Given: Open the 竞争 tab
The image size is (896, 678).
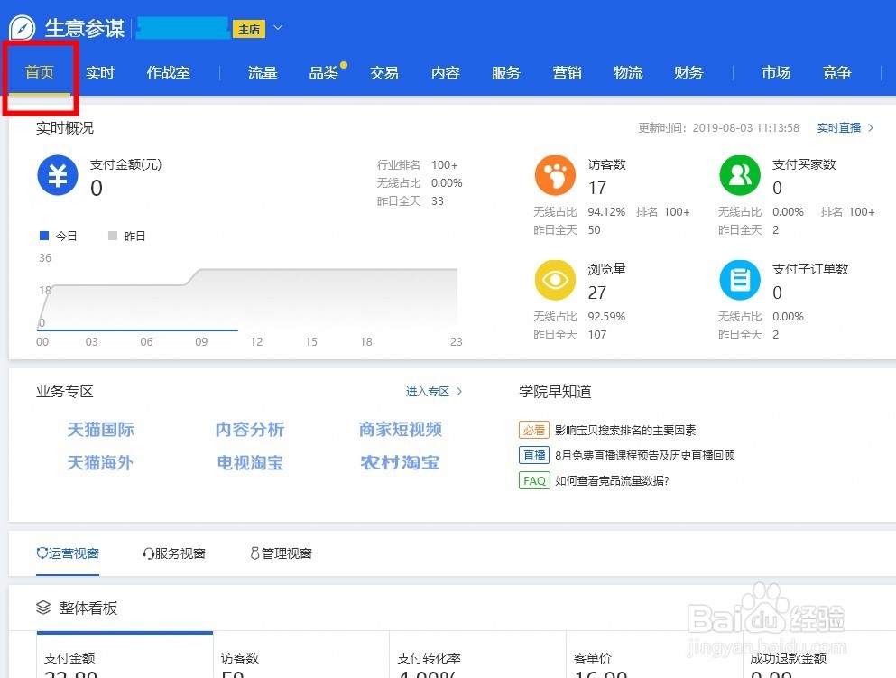Looking at the screenshot, I should coord(836,72).
